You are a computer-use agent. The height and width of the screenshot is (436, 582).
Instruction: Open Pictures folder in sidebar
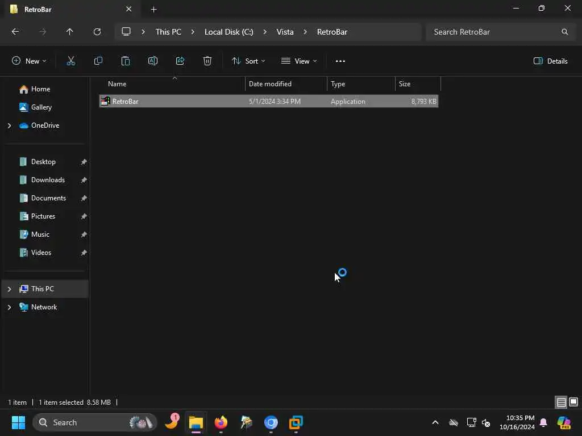tap(43, 216)
